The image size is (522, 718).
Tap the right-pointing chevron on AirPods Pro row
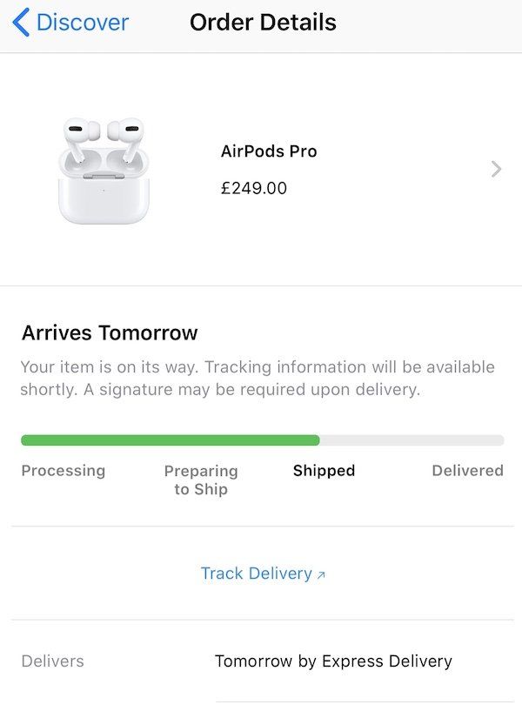[496, 169]
